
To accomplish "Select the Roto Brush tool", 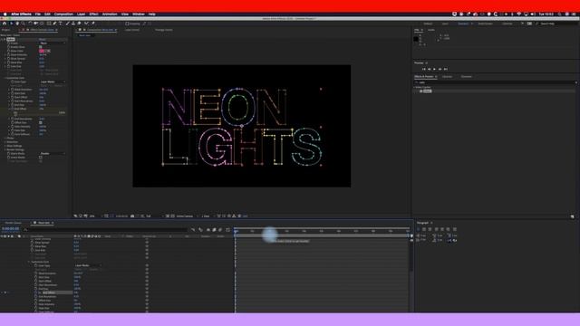I will tap(86, 24).
